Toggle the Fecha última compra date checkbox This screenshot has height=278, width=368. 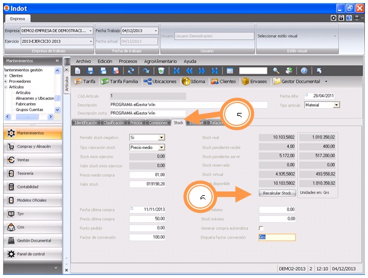(x=132, y=209)
